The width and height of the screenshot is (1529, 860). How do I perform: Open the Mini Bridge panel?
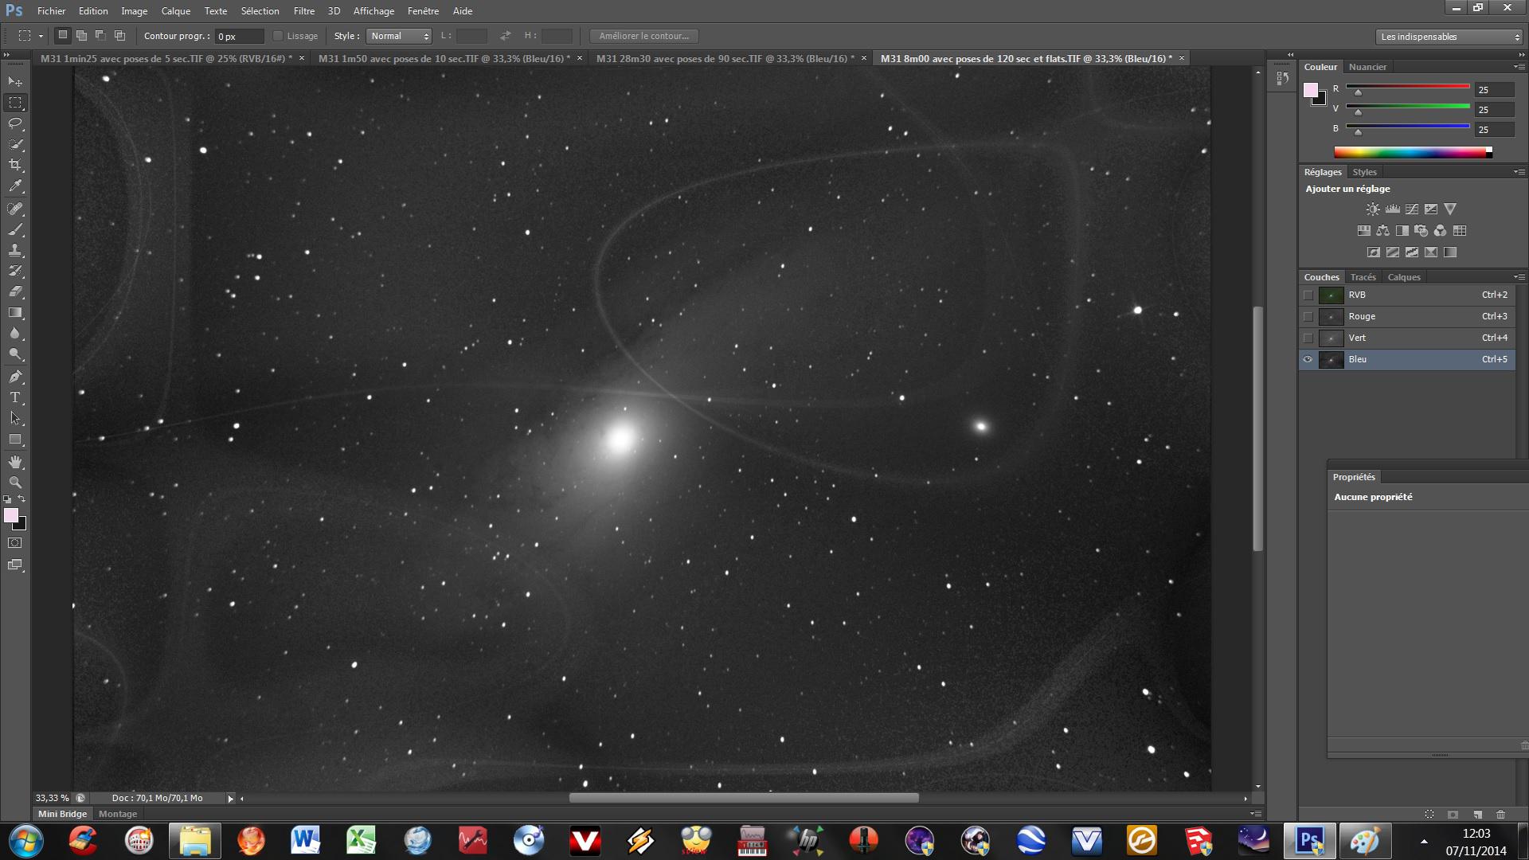pos(62,814)
